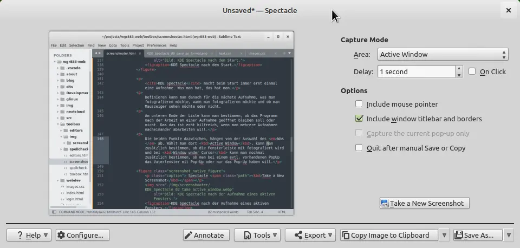Click Save As button

click(x=475, y=235)
